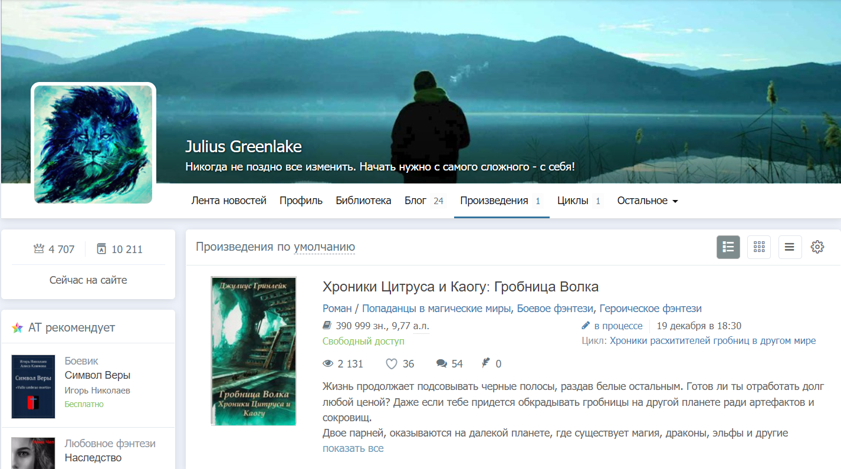
Task: Open author Игорь Николаев link
Action: (x=97, y=391)
